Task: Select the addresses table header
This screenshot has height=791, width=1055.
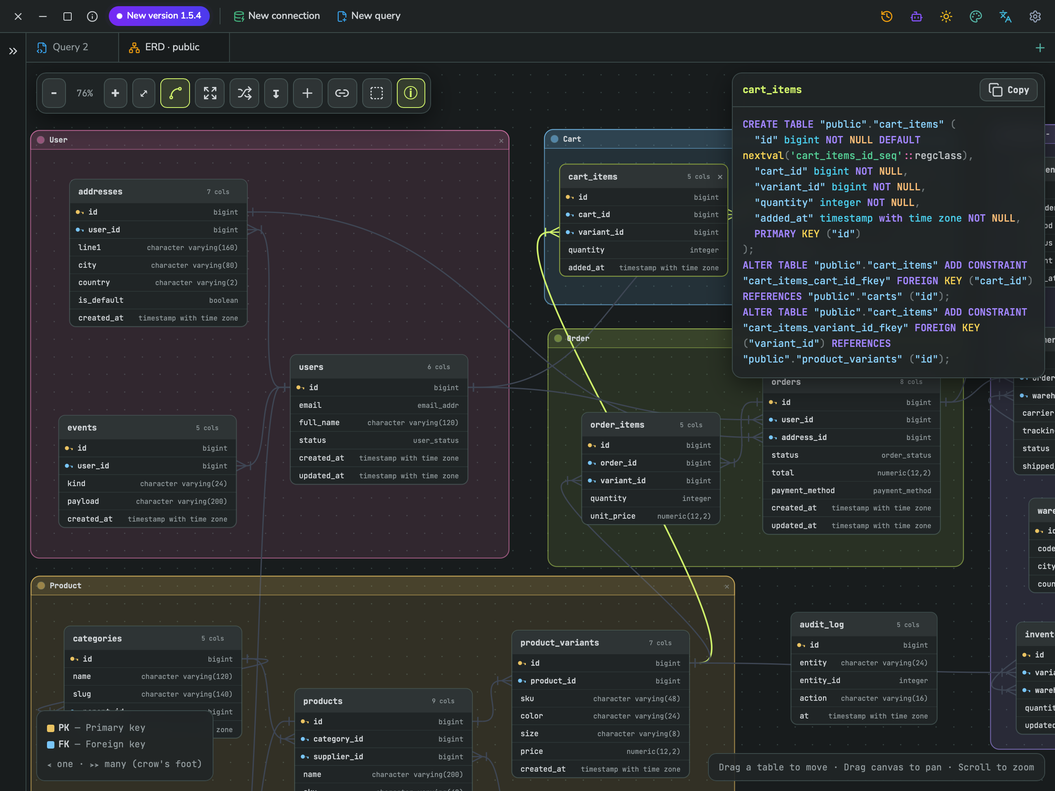Action: tap(158, 192)
